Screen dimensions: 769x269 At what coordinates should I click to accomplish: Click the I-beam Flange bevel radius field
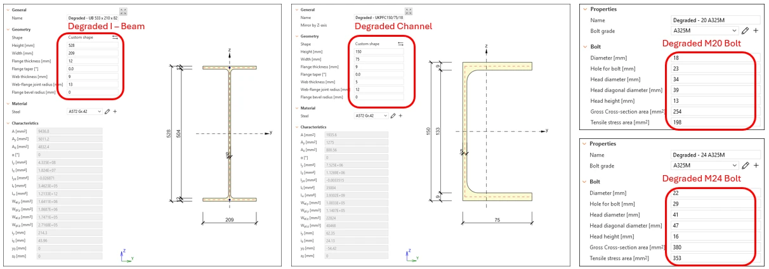tap(93, 92)
